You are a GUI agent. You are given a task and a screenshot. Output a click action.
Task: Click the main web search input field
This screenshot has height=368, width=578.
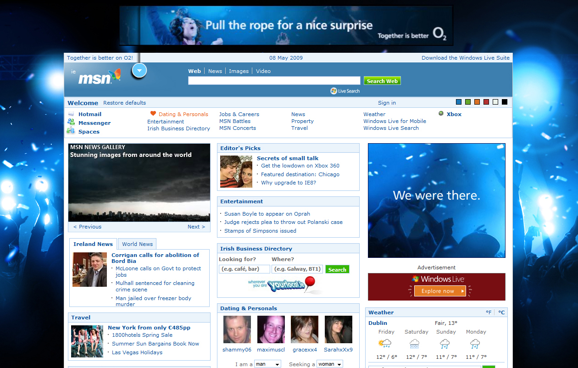[x=274, y=81]
